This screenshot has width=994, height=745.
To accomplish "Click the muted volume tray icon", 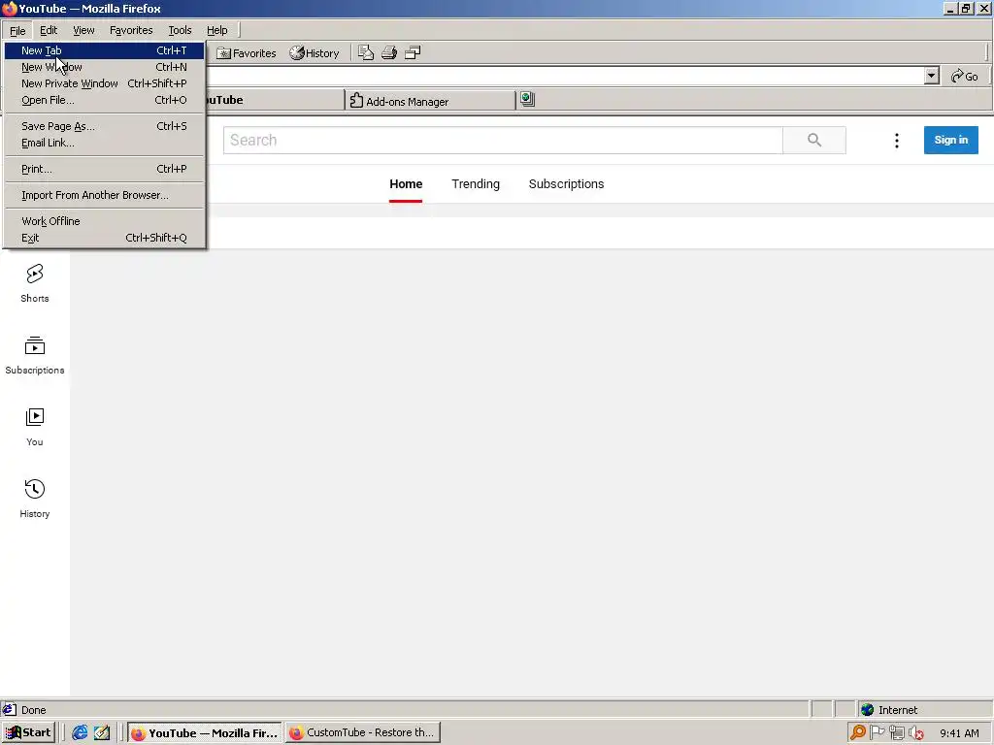I will 916,733.
